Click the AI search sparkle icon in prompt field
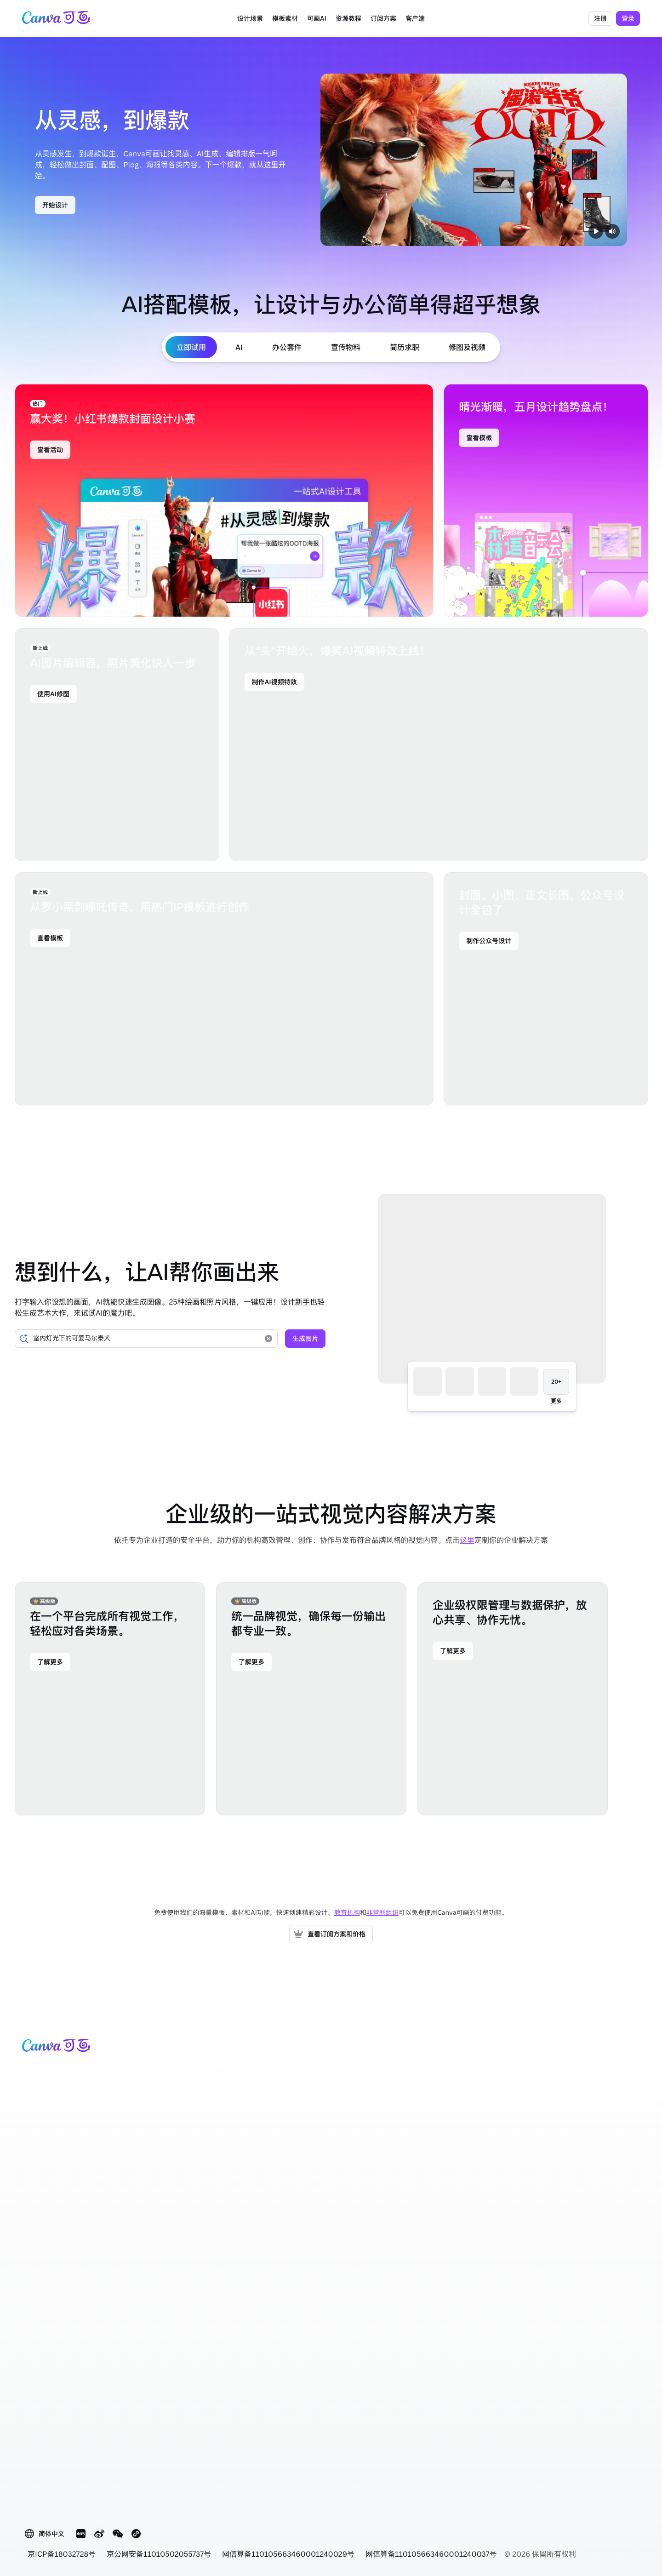The height and width of the screenshot is (2576, 662). point(24,1338)
